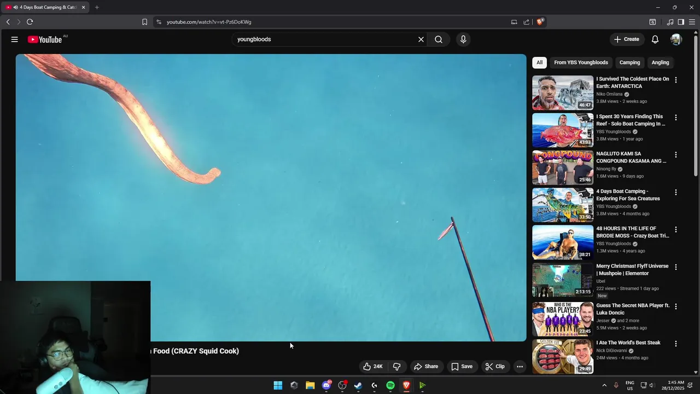Bookmark this page in the address bar
The width and height of the screenshot is (700, 394).
click(x=144, y=22)
